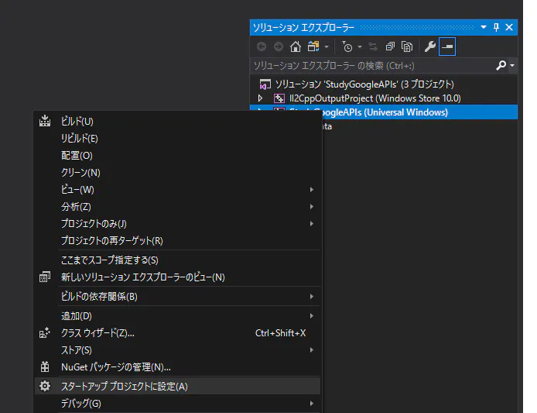Open the ビルドの依存関係(B) submenu
Screen dimensions: 537x413
[x=177, y=296]
